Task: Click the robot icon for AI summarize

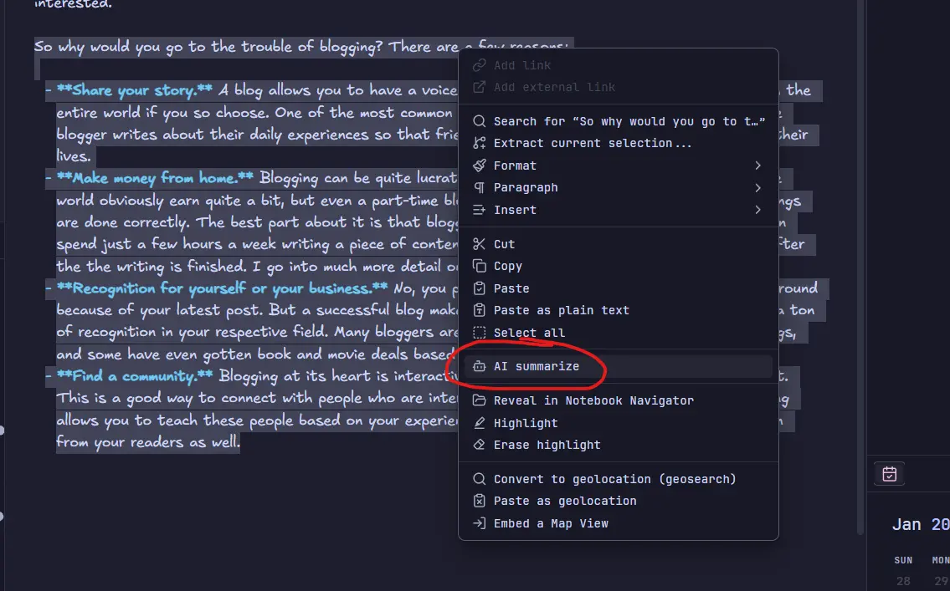Action: tap(479, 366)
